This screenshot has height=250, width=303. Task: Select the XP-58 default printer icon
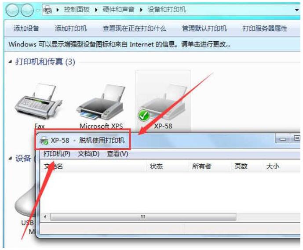(x=163, y=102)
